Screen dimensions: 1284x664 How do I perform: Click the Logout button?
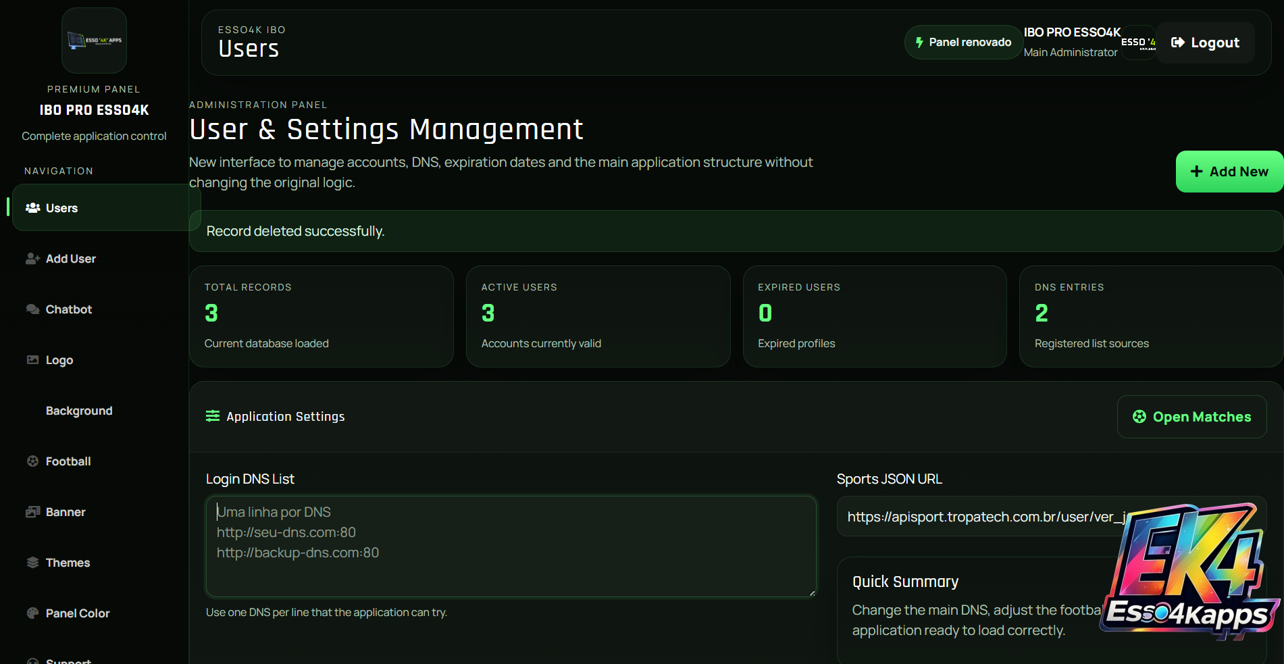click(1205, 43)
